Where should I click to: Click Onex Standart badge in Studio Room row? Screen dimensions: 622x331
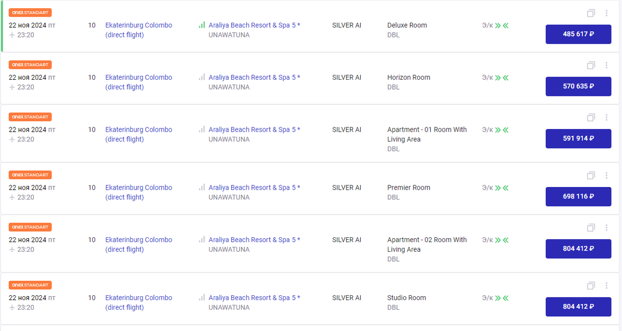[30, 285]
